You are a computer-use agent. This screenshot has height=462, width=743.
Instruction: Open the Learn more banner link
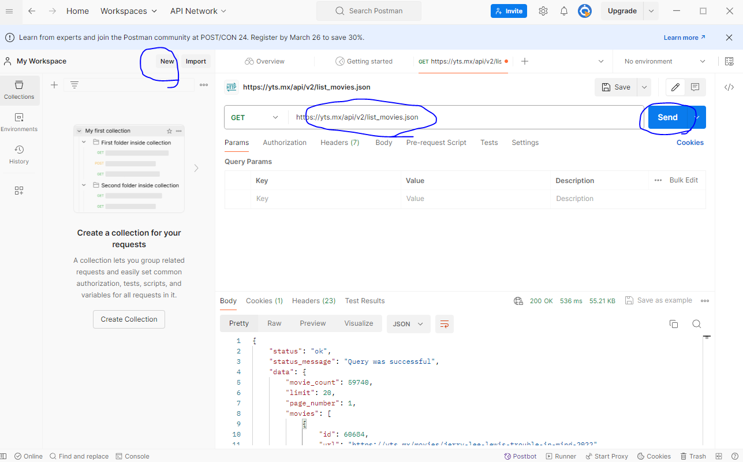685,38
